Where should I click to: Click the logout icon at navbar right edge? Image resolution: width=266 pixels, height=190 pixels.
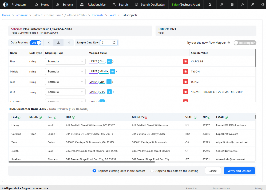click(263, 5)
